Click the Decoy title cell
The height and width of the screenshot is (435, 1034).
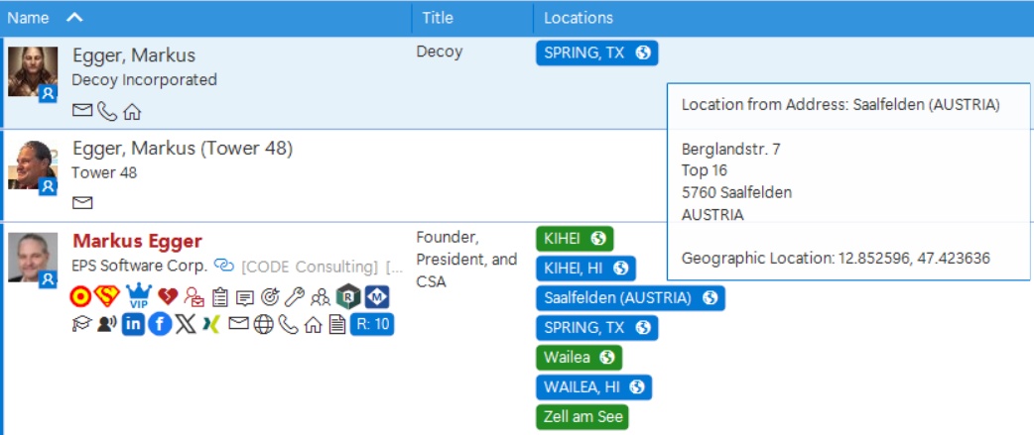440,52
